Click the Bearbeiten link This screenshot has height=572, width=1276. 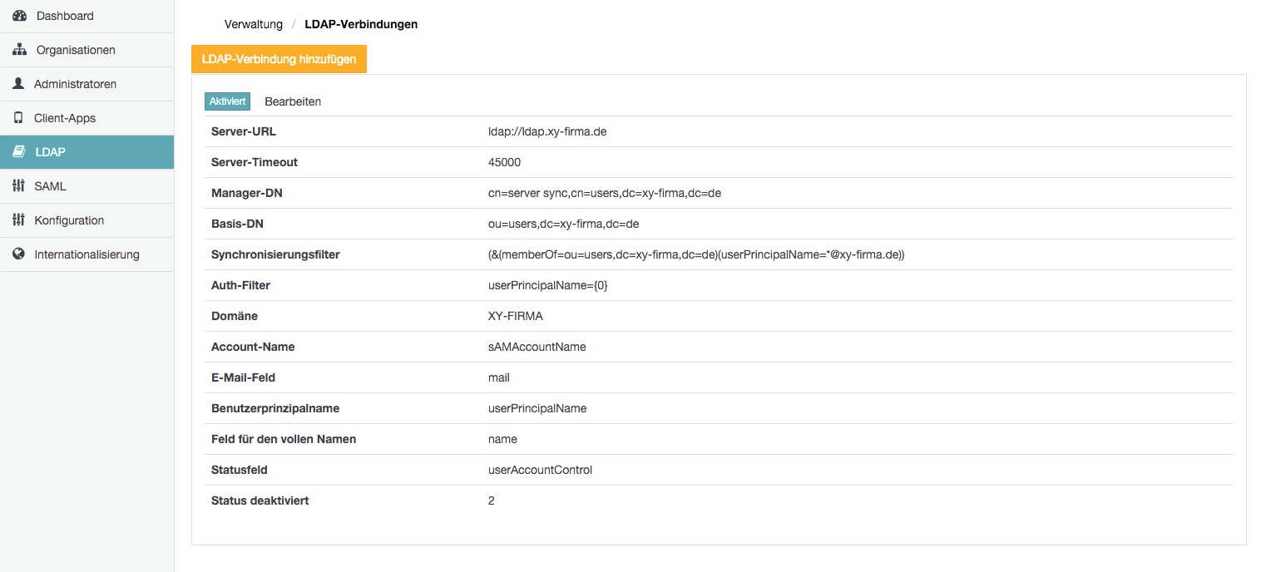click(x=293, y=101)
